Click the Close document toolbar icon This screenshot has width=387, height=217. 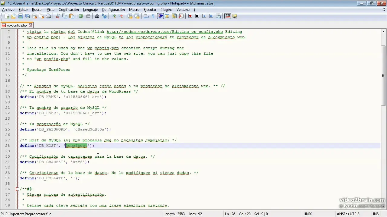click(34, 16)
